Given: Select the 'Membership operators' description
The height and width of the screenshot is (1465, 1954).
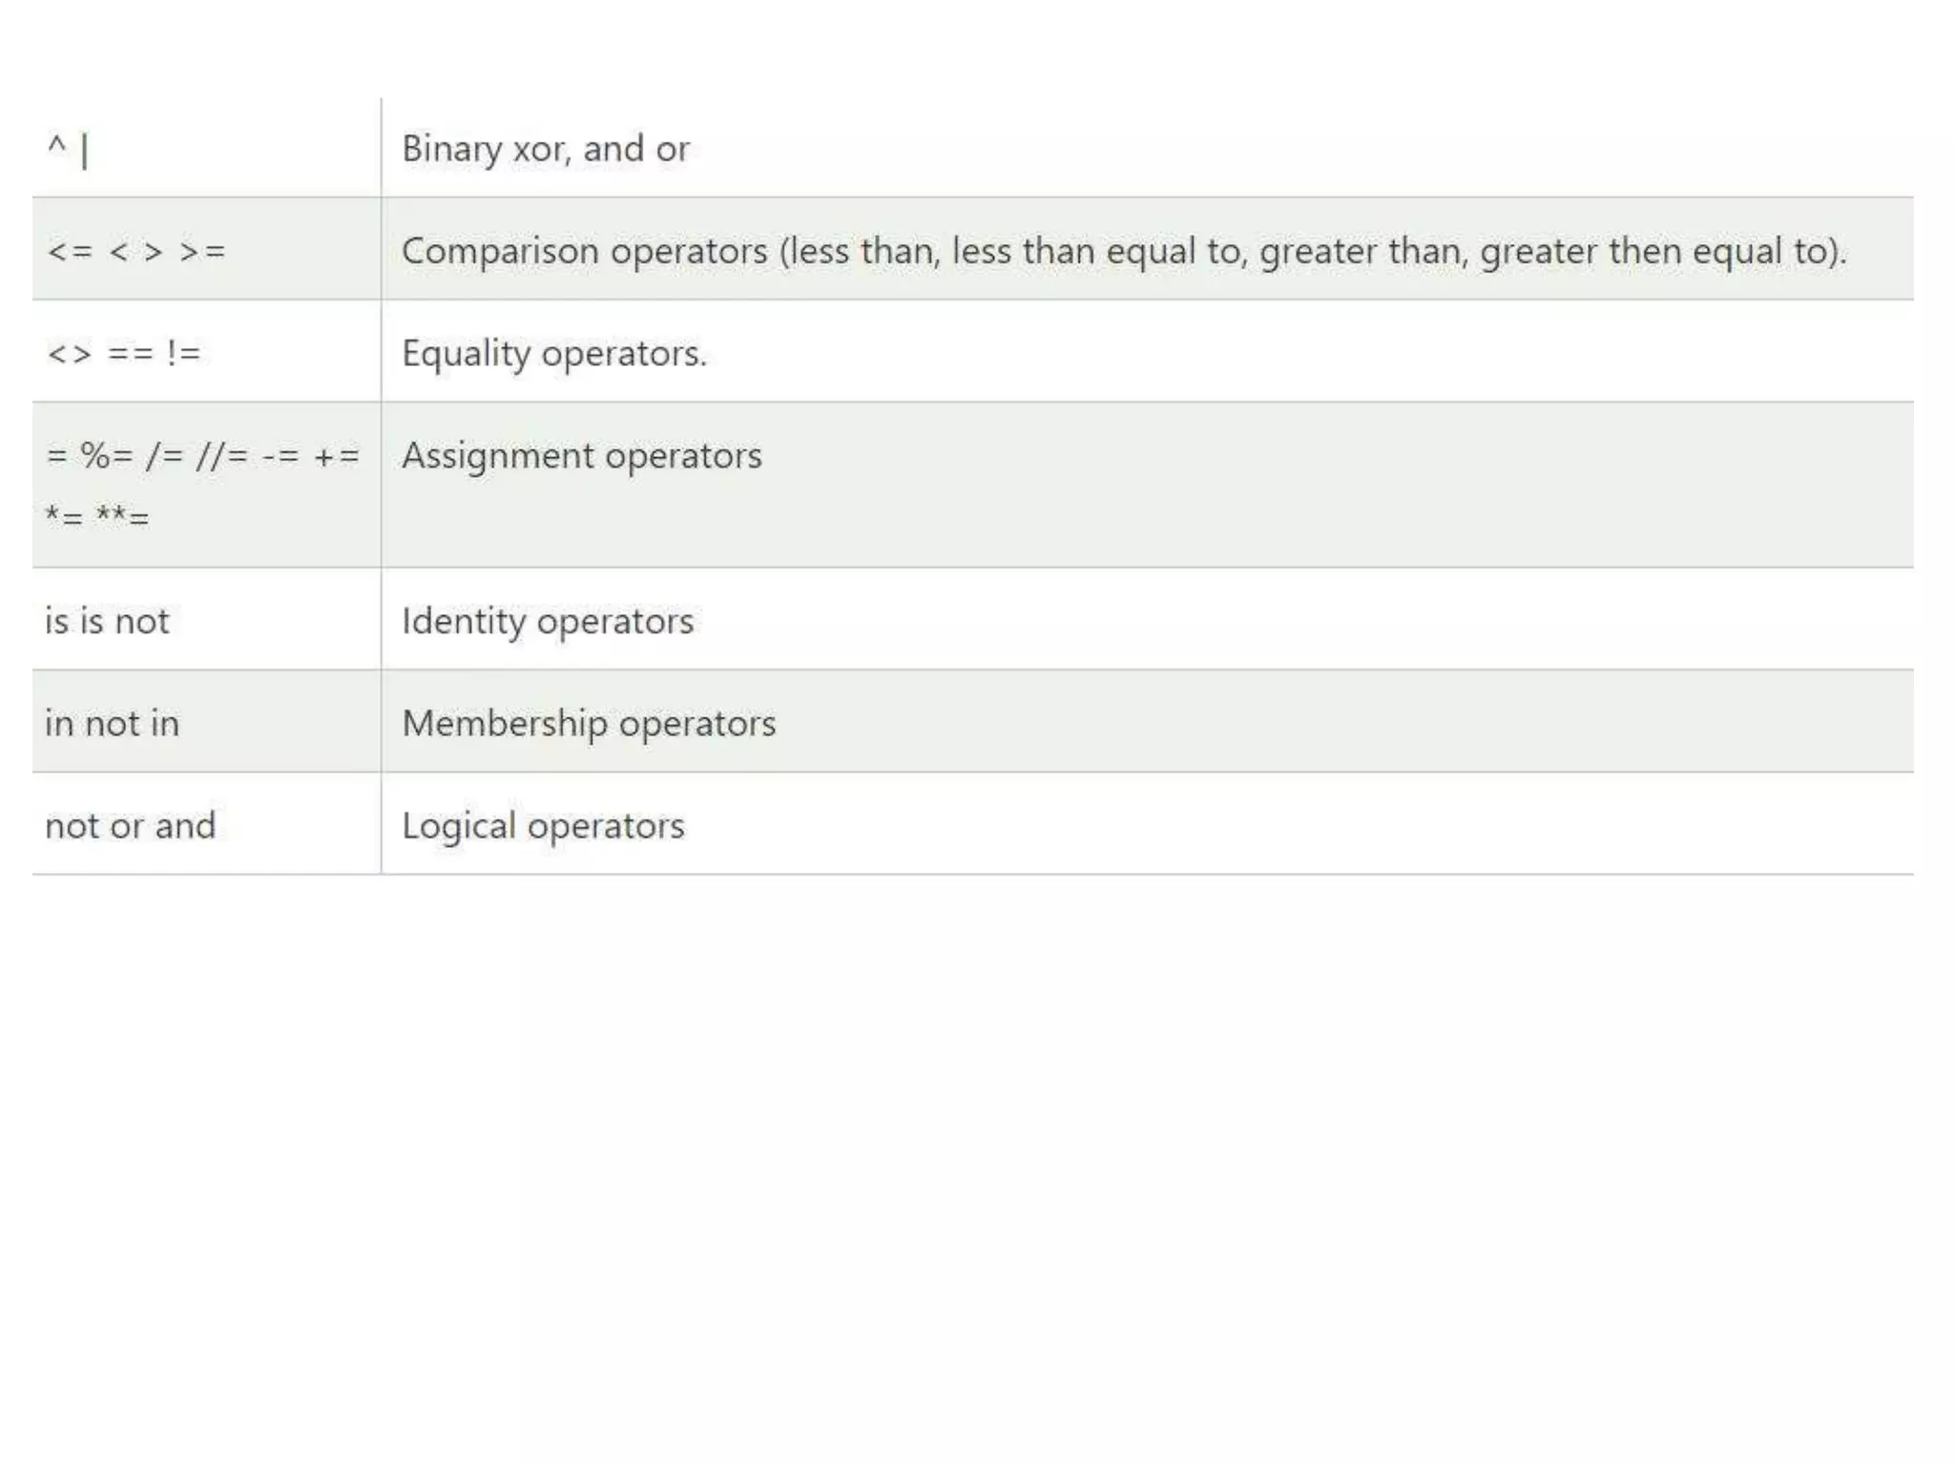Looking at the screenshot, I should pos(588,723).
